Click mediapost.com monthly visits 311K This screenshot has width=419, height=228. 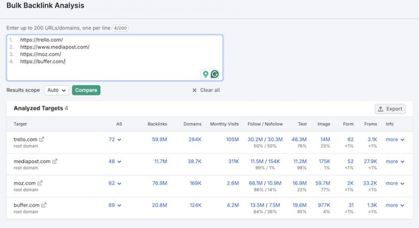click(x=233, y=161)
